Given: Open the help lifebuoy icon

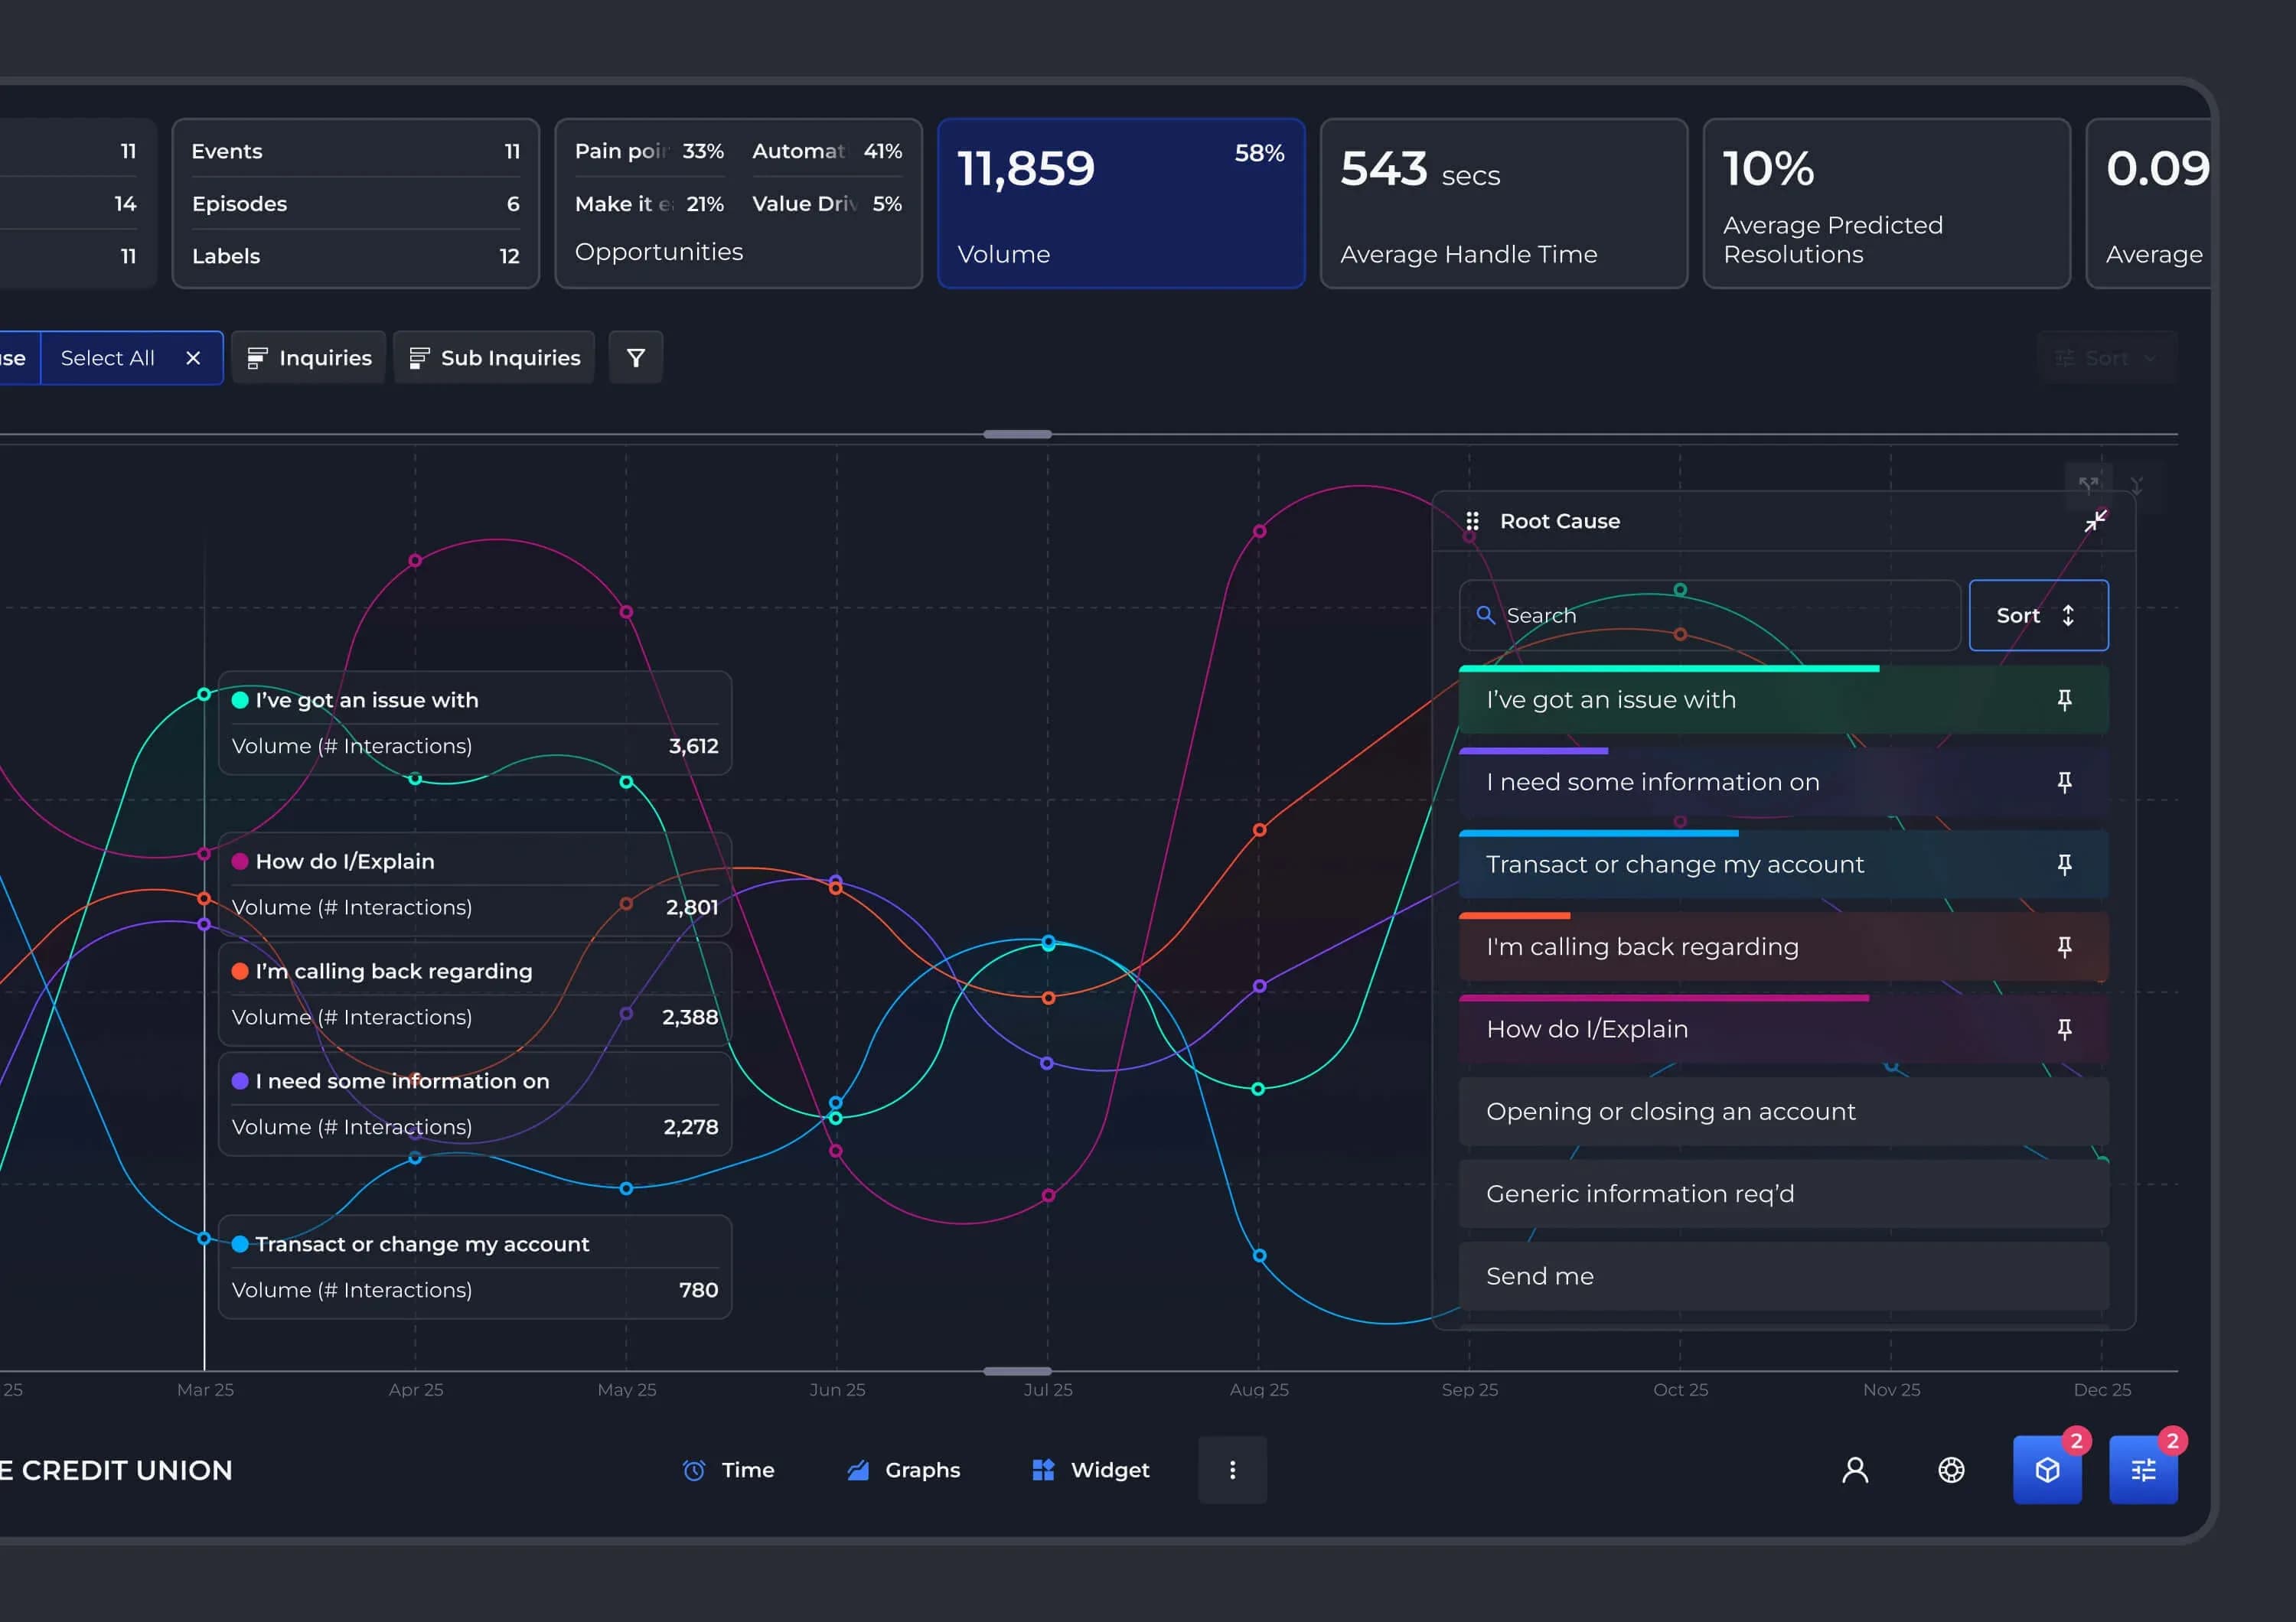Looking at the screenshot, I should pyautogui.click(x=1951, y=1470).
